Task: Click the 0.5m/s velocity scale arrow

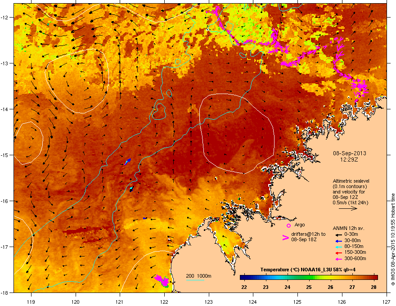Action: pos(348,208)
